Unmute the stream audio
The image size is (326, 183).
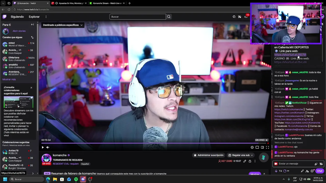coord(48,147)
